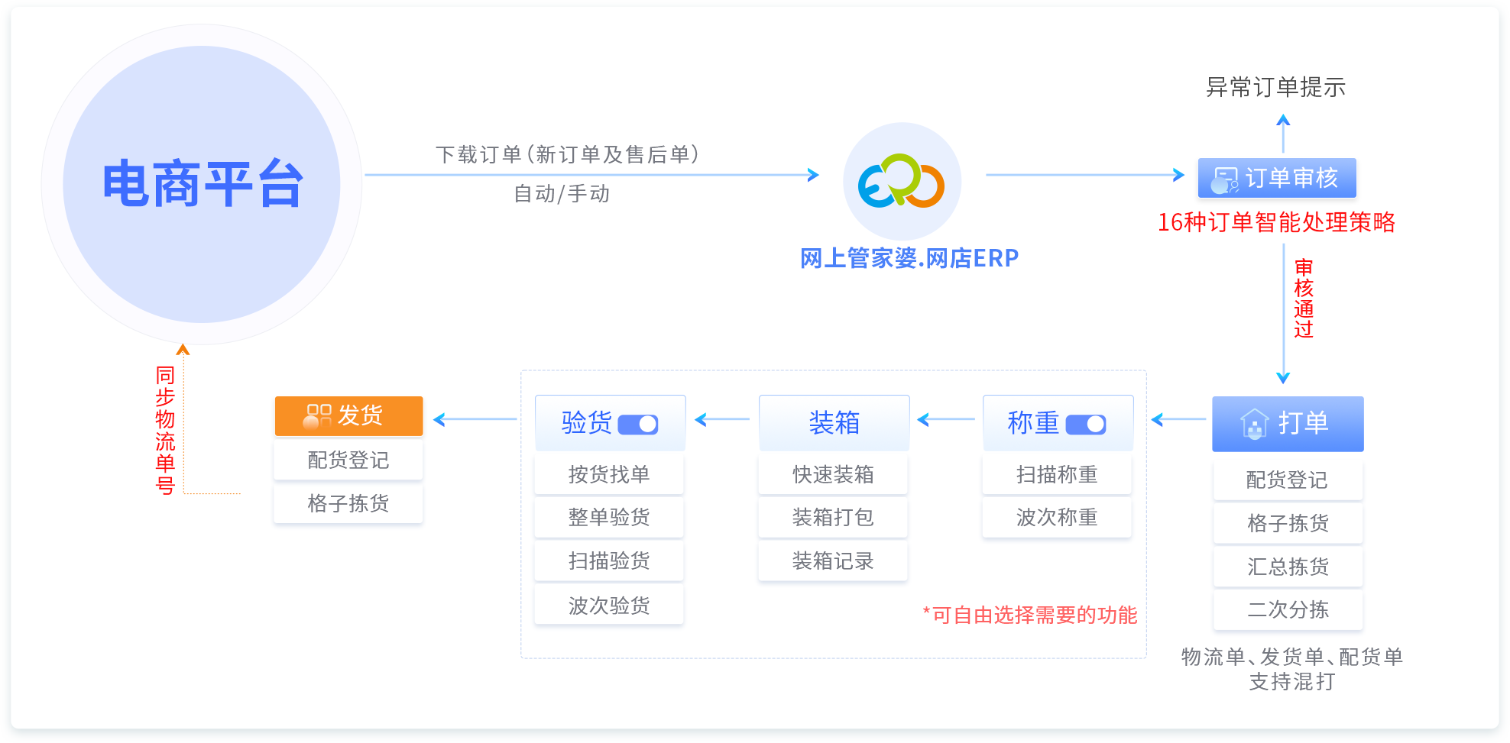The width and height of the screenshot is (1510, 743).
Task: Click the ERP cloud logo icon
Action: (902, 181)
